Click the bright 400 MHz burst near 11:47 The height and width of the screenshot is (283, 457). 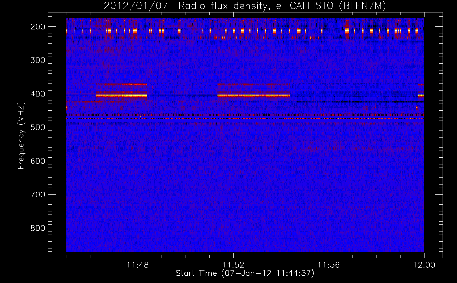tap(121, 96)
